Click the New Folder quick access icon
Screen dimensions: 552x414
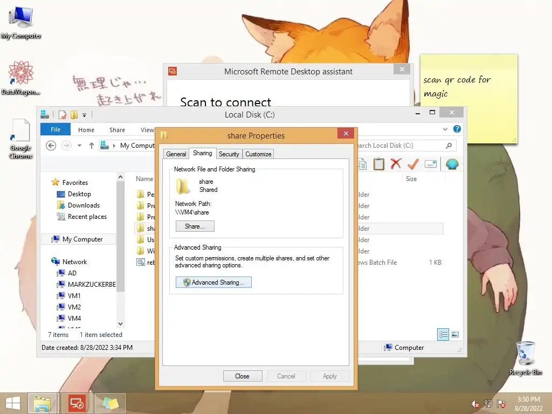coord(74,115)
